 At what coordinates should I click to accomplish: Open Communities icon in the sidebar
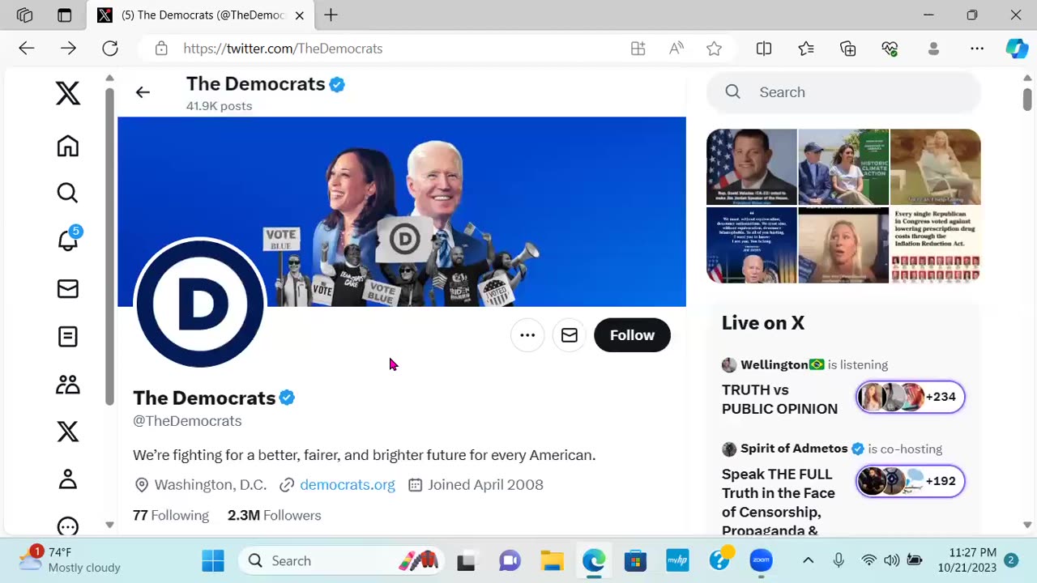tap(68, 385)
